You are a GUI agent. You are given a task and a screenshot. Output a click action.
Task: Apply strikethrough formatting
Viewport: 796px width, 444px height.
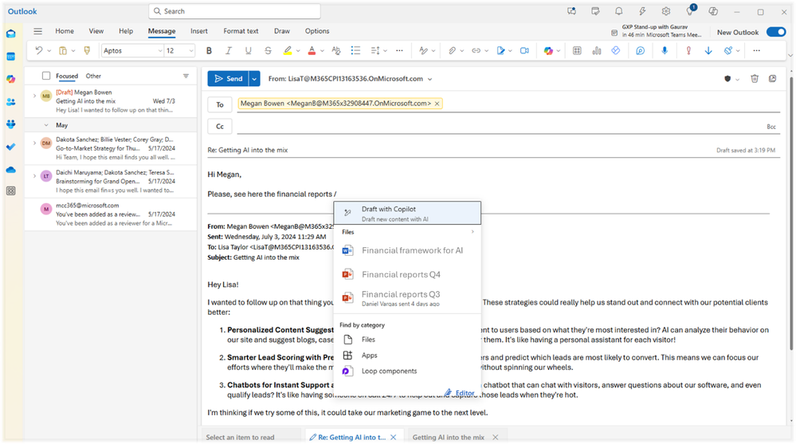tap(268, 51)
